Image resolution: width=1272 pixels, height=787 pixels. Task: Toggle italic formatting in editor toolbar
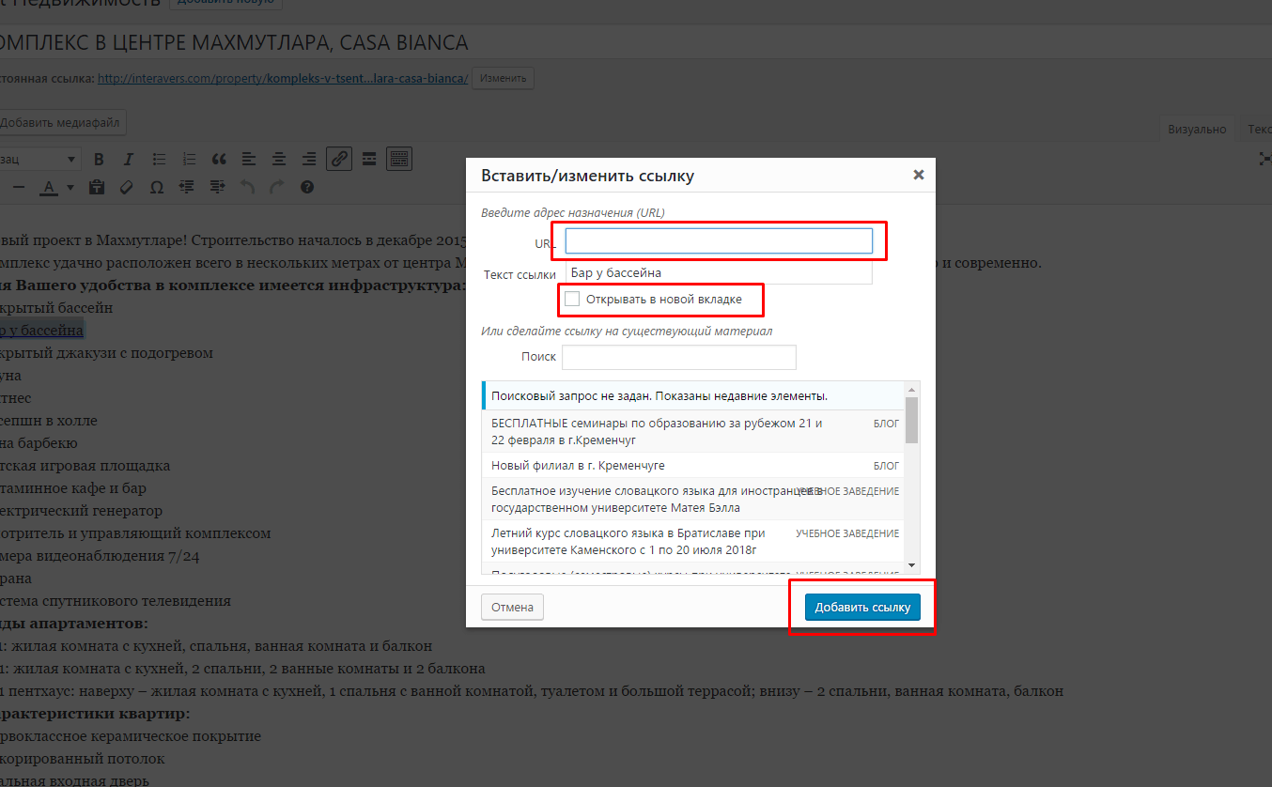129,159
